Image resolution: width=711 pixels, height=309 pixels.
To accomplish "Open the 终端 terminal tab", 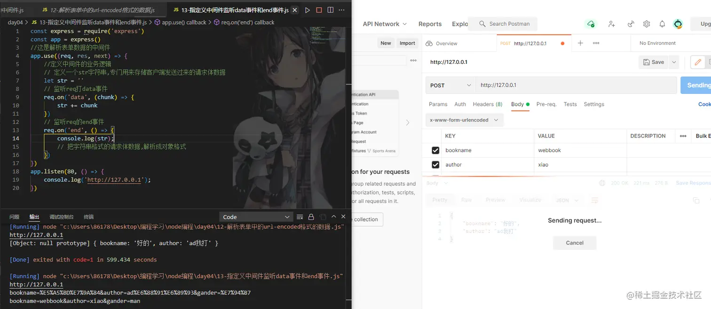I will click(x=88, y=216).
